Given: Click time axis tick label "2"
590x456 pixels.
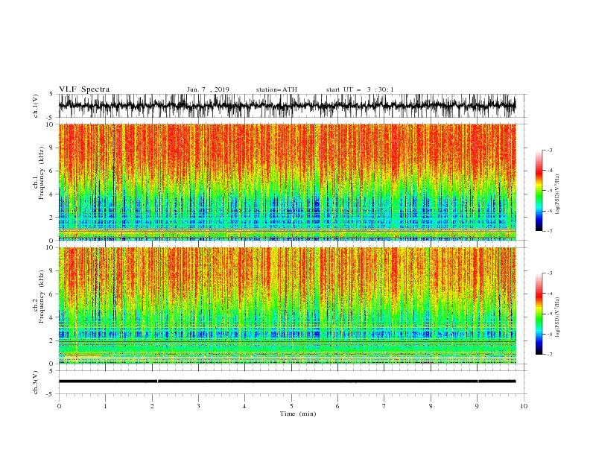Looking at the screenshot, I should point(152,406).
